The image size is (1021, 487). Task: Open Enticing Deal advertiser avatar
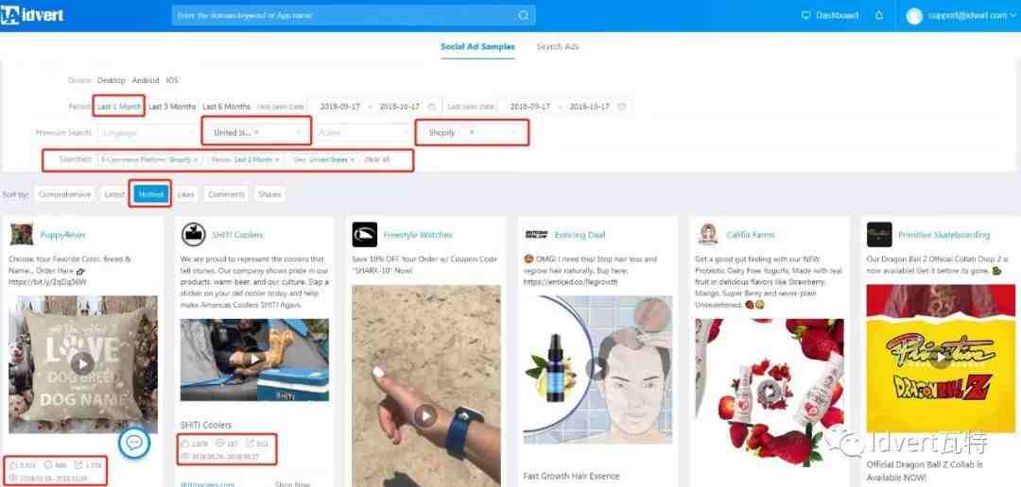click(536, 235)
